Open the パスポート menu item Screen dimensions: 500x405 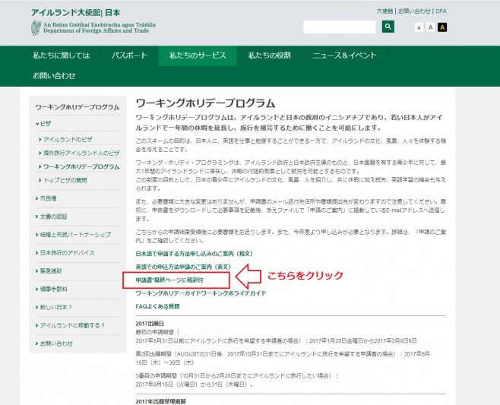pos(129,56)
